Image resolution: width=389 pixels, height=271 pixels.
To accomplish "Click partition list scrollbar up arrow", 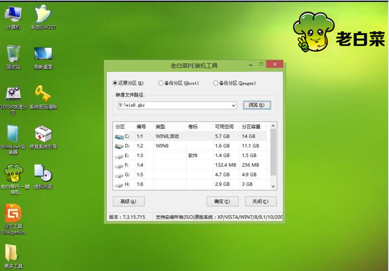I will pos(273,126).
